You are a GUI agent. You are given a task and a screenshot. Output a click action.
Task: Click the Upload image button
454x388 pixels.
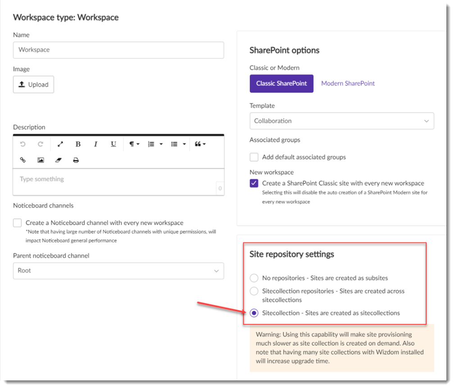(34, 85)
